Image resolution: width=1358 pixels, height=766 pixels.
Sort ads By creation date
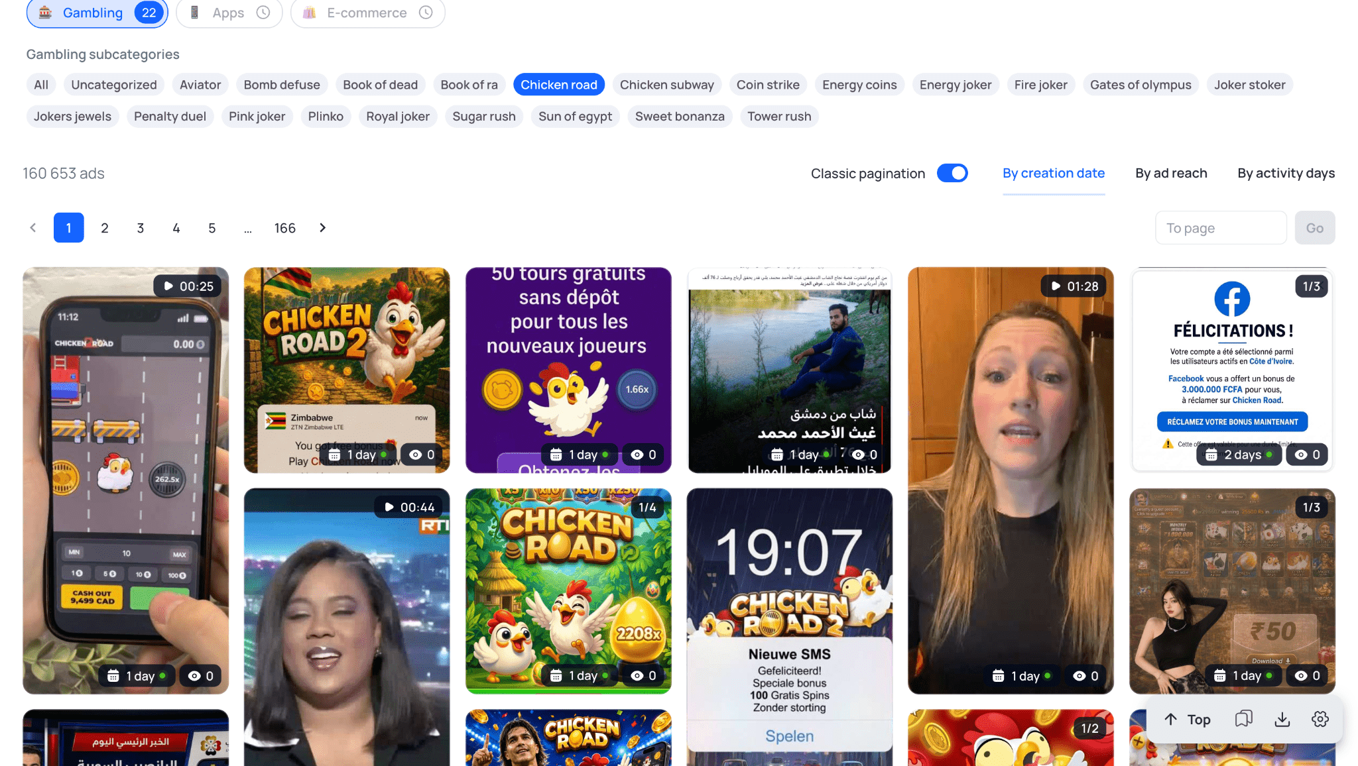point(1054,173)
